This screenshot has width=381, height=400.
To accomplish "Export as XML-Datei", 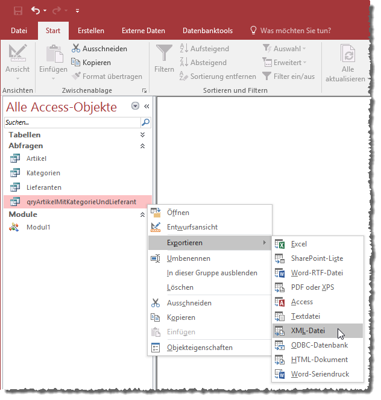I will pos(318,331).
